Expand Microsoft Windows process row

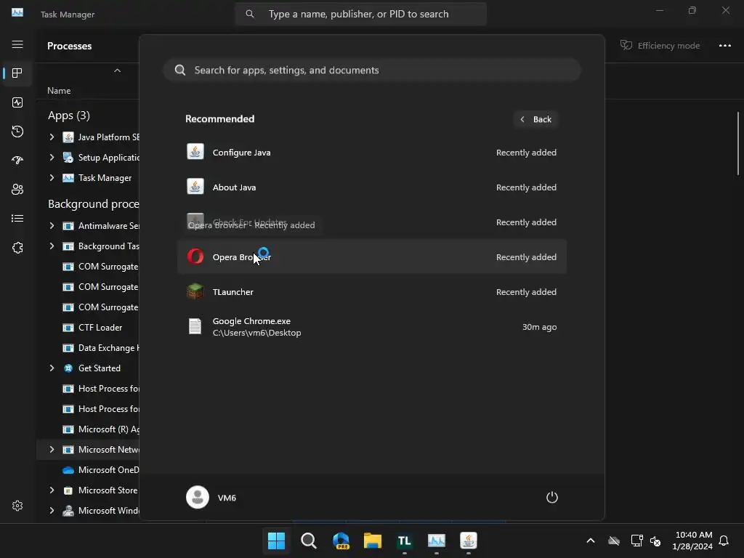click(52, 511)
